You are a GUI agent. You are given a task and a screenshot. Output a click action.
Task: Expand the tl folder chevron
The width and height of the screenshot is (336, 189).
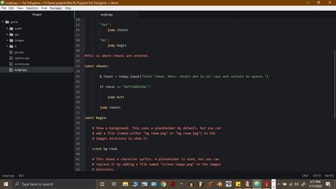coord(7,46)
